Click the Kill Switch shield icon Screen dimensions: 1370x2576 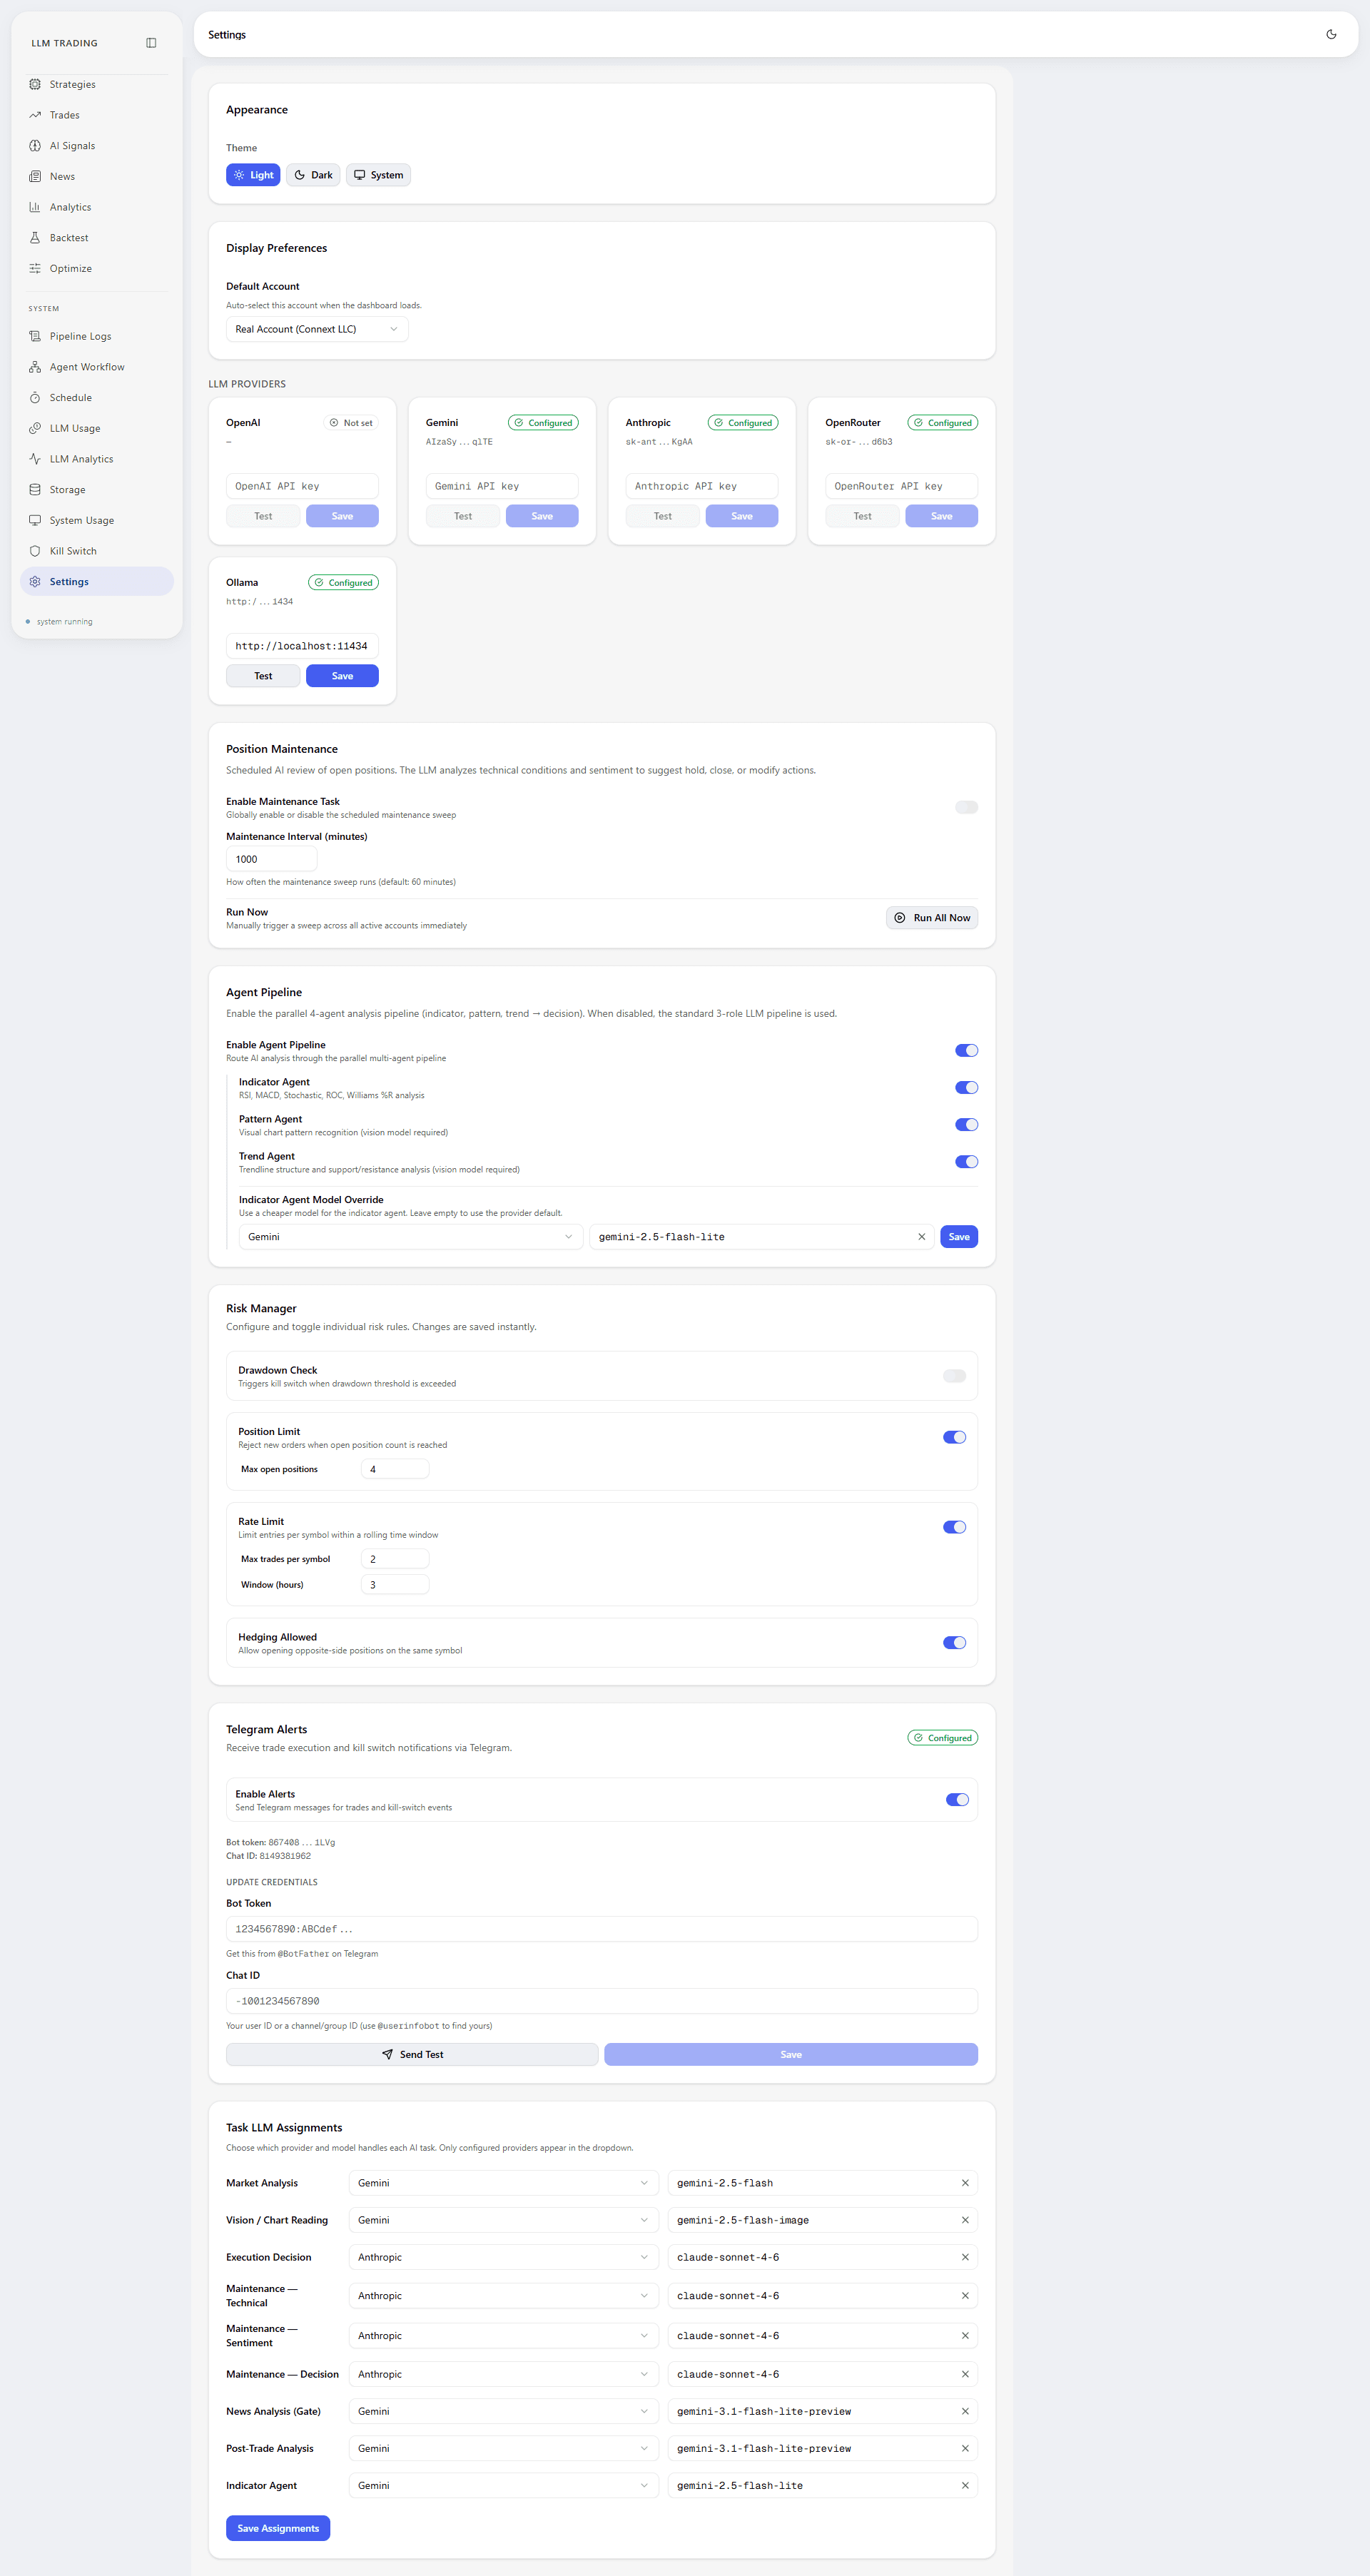pos(35,551)
